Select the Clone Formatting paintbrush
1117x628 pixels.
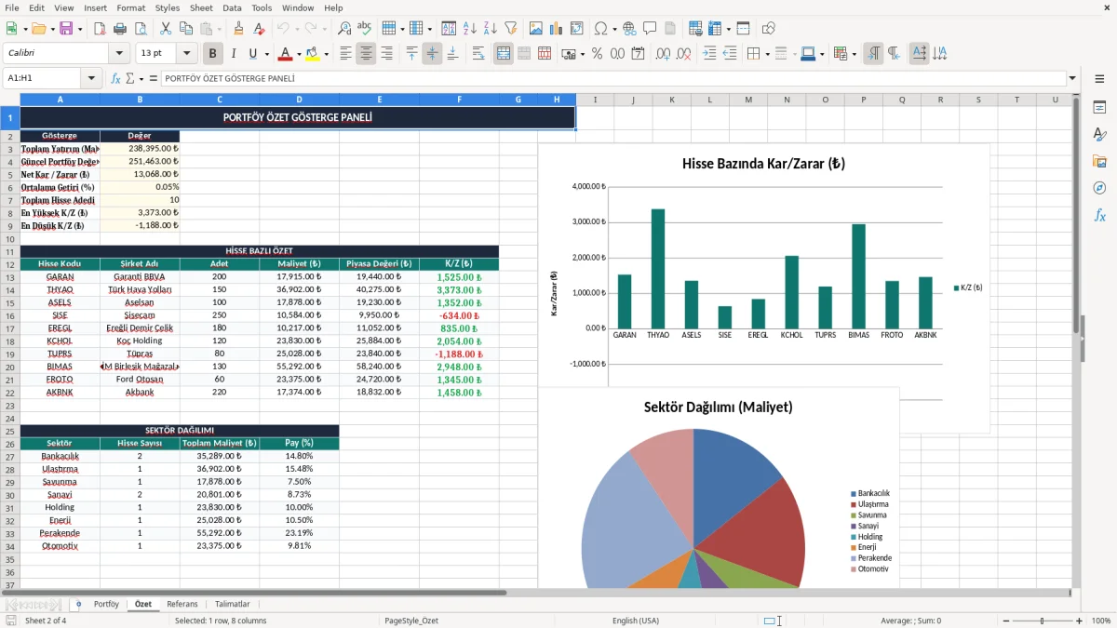[238, 29]
